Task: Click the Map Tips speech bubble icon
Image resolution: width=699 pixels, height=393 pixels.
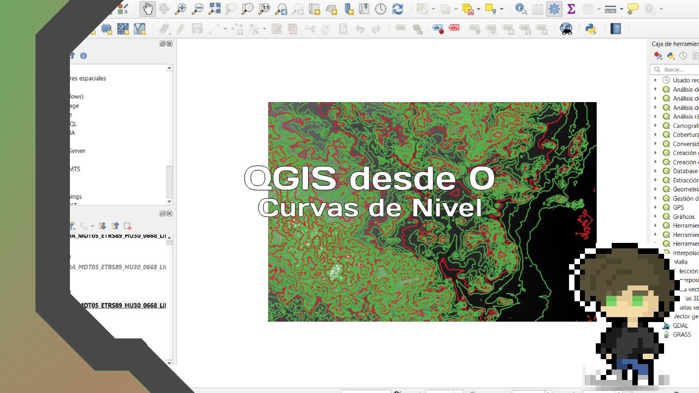Action: tap(633, 9)
